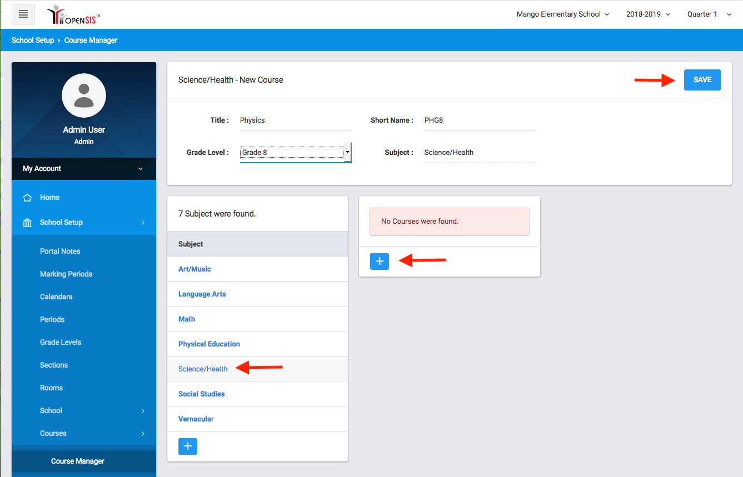Open the Quarter 1 marking period dropdown
Viewport: 743px width, 477px height.
709,14
